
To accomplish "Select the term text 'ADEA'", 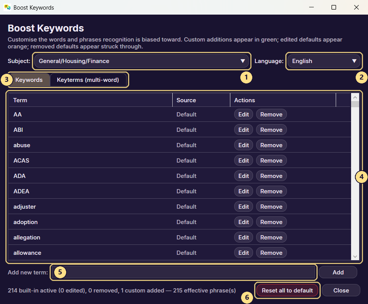I will [x=22, y=191].
